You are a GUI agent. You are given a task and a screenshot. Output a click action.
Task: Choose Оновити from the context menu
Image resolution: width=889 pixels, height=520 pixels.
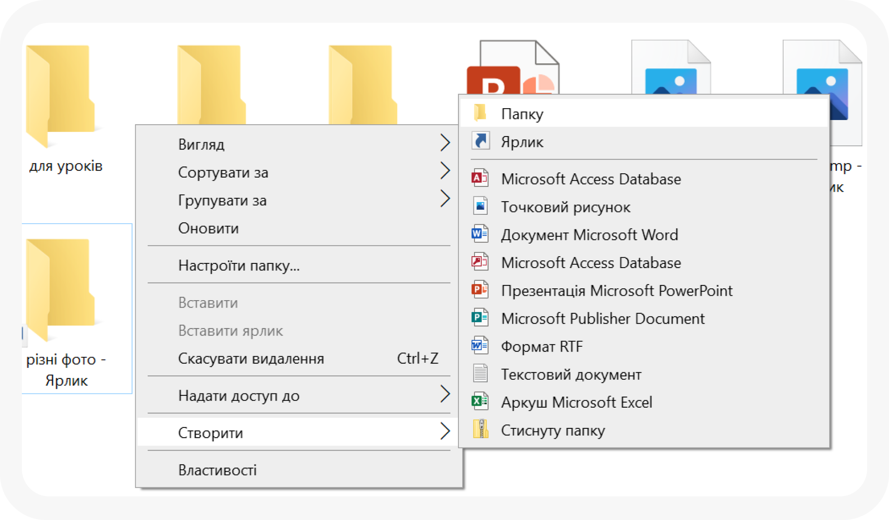(208, 228)
